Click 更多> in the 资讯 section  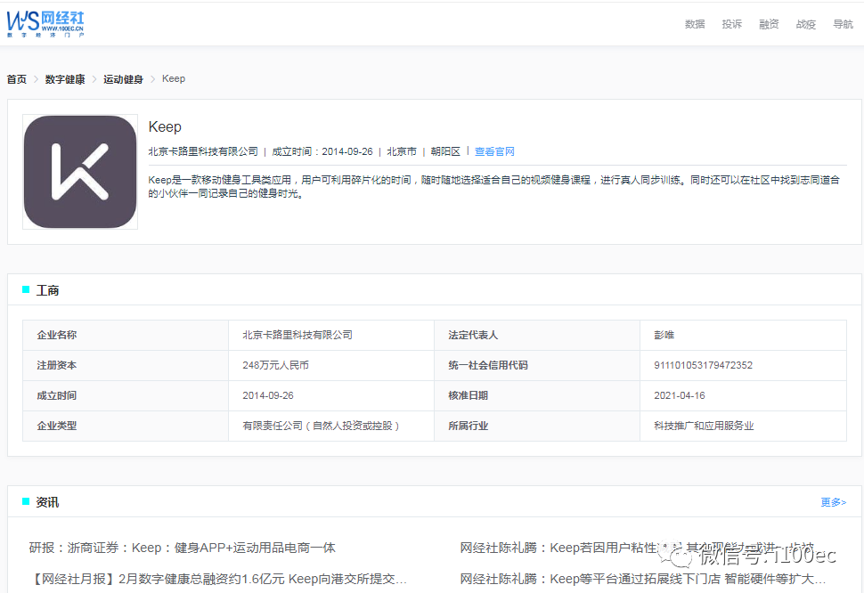833,502
